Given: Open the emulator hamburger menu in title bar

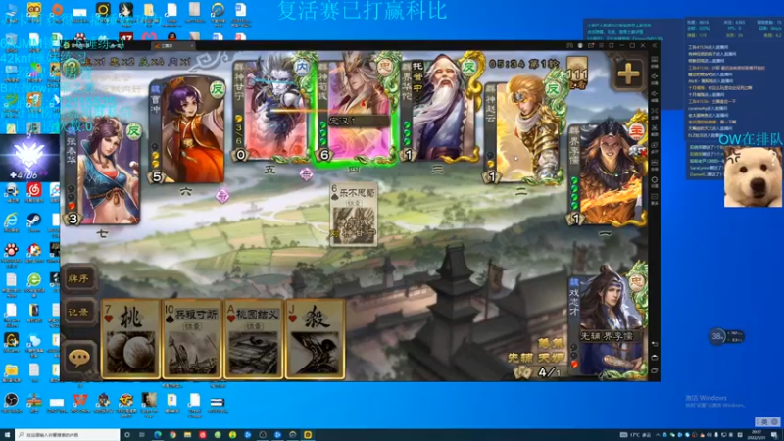Looking at the screenshot, I should 602,45.
